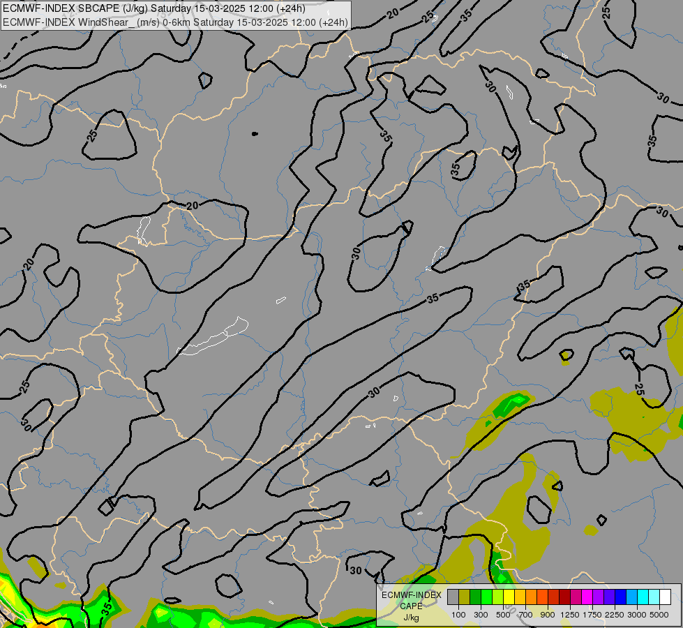Click the 5000 legend value
The image size is (683, 628).
(x=659, y=615)
